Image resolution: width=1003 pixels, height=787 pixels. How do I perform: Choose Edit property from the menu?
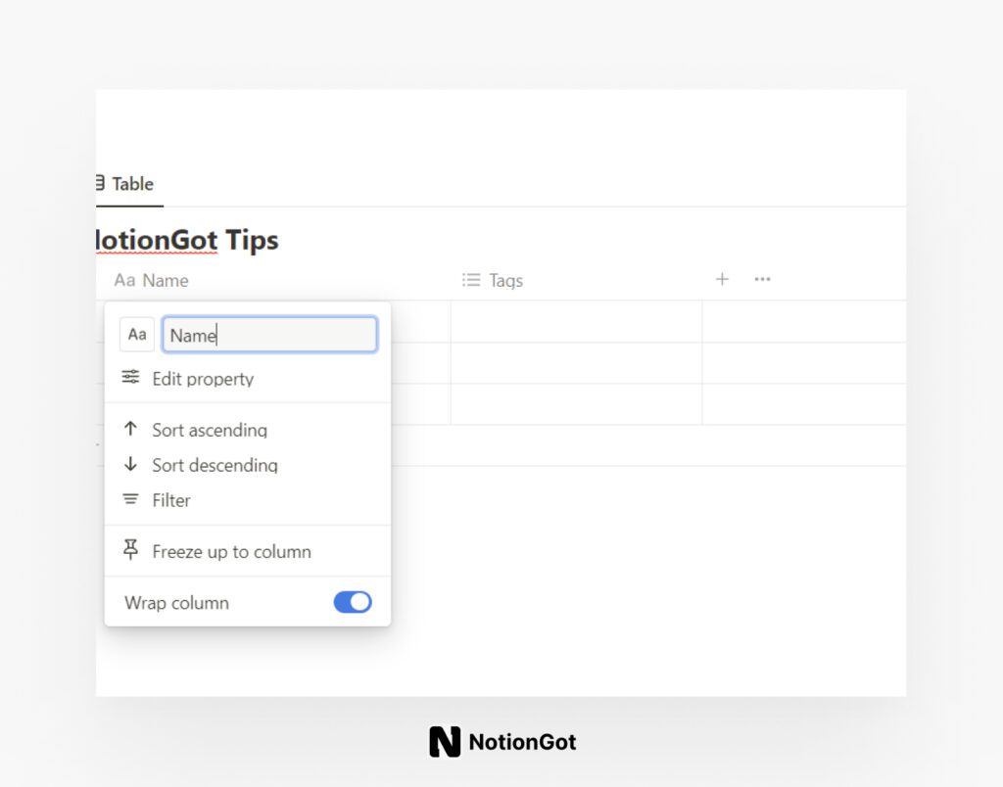pos(203,379)
